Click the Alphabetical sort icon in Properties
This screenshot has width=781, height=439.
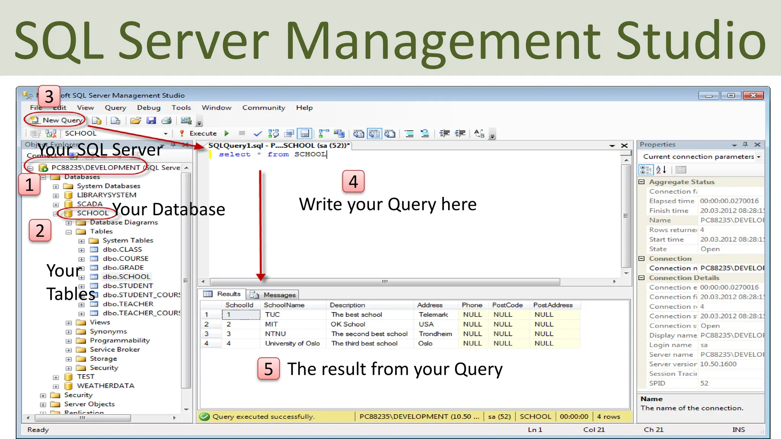pyautogui.click(x=661, y=170)
